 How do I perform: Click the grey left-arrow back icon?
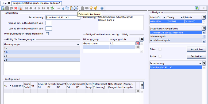point(59,8)
